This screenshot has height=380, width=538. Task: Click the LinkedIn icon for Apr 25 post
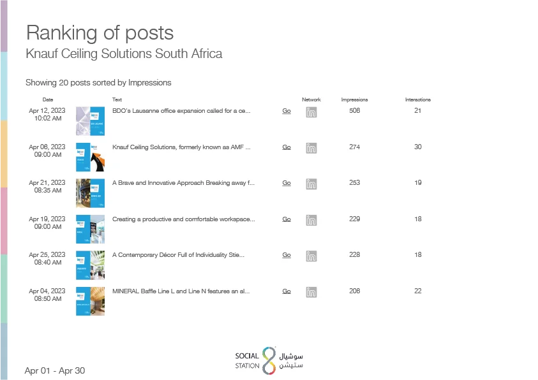[311, 256]
